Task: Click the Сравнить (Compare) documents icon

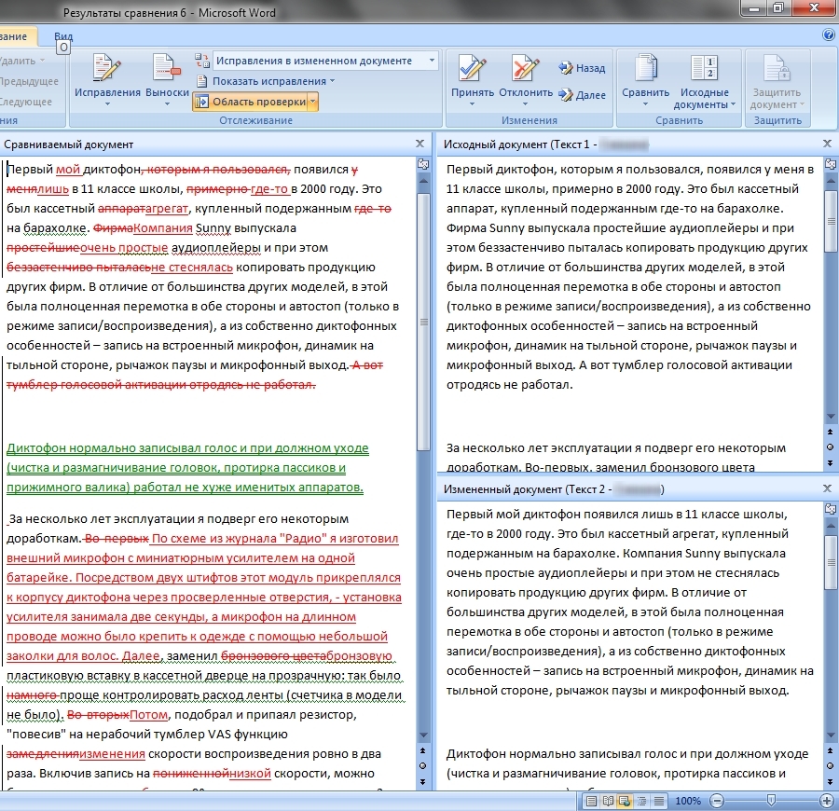Action: coord(645,68)
